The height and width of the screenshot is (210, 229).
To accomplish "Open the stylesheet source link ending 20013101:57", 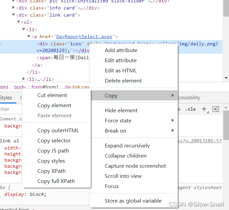I will click(x=200, y=141).
